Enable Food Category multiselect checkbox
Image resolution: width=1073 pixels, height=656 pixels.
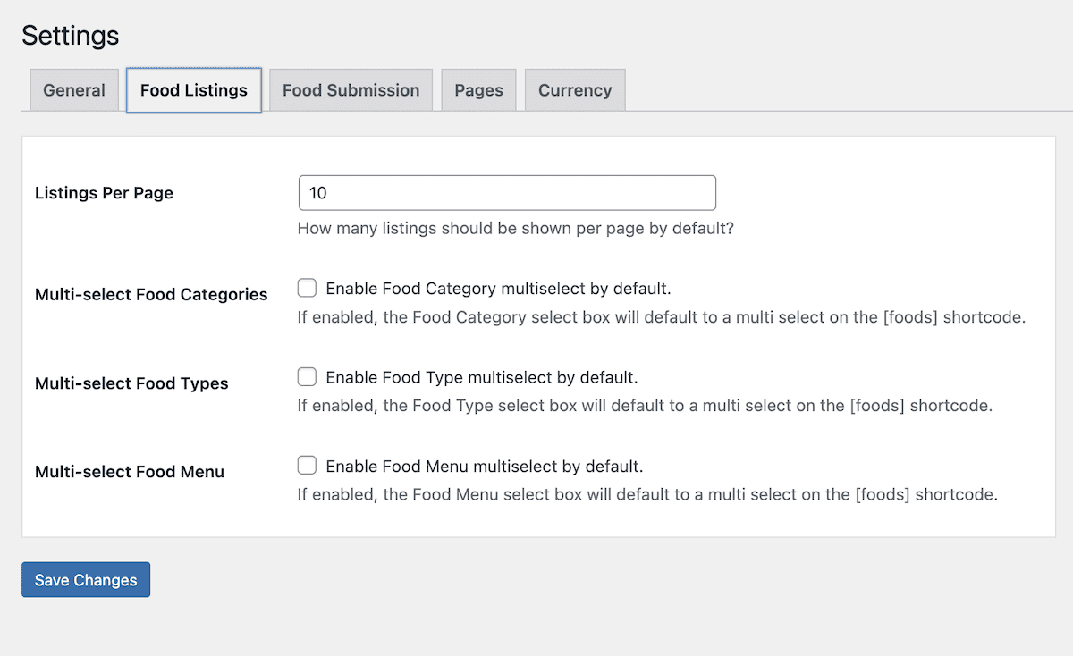[x=307, y=288]
